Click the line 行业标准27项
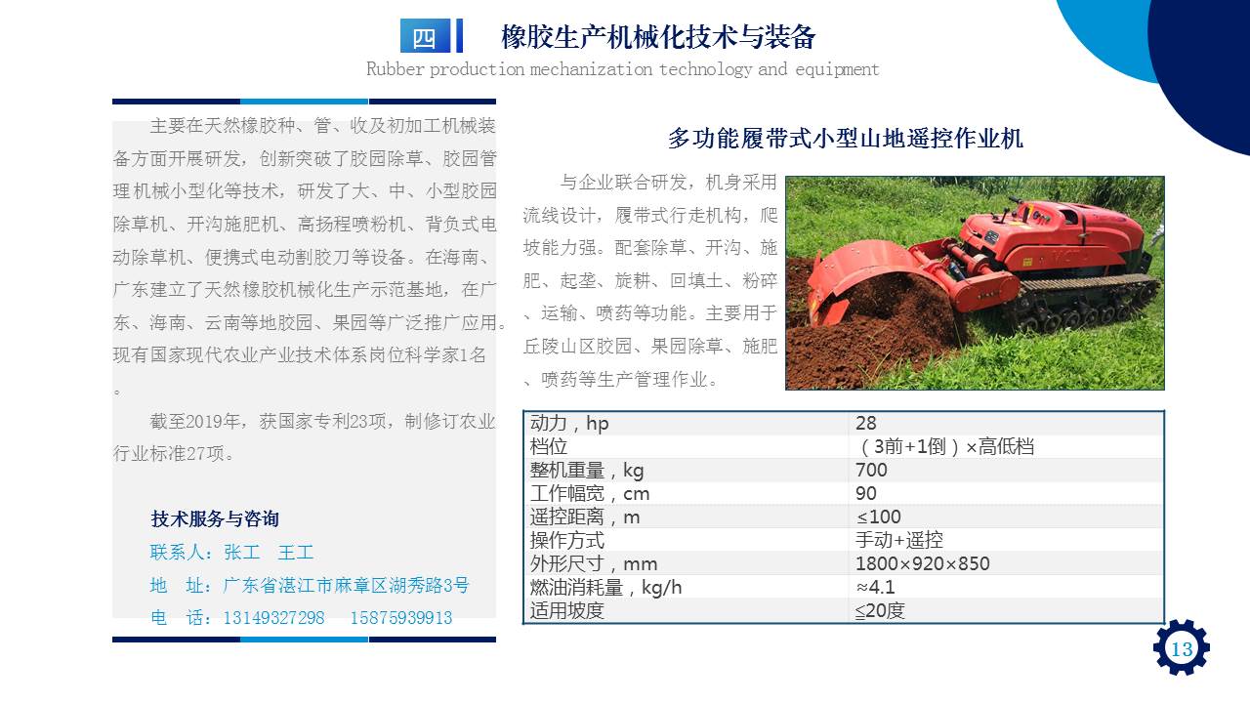The width and height of the screenshot is (1250, 703). click(175, 453)
